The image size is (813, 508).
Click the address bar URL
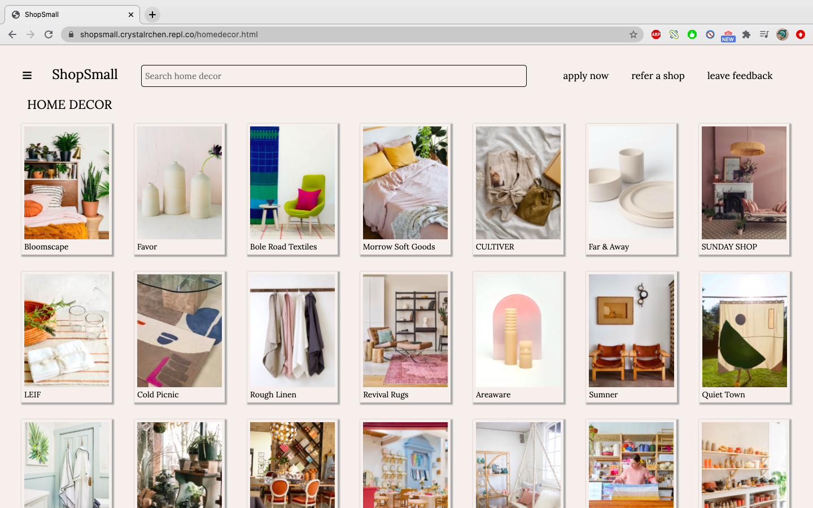tap(169, 34)
